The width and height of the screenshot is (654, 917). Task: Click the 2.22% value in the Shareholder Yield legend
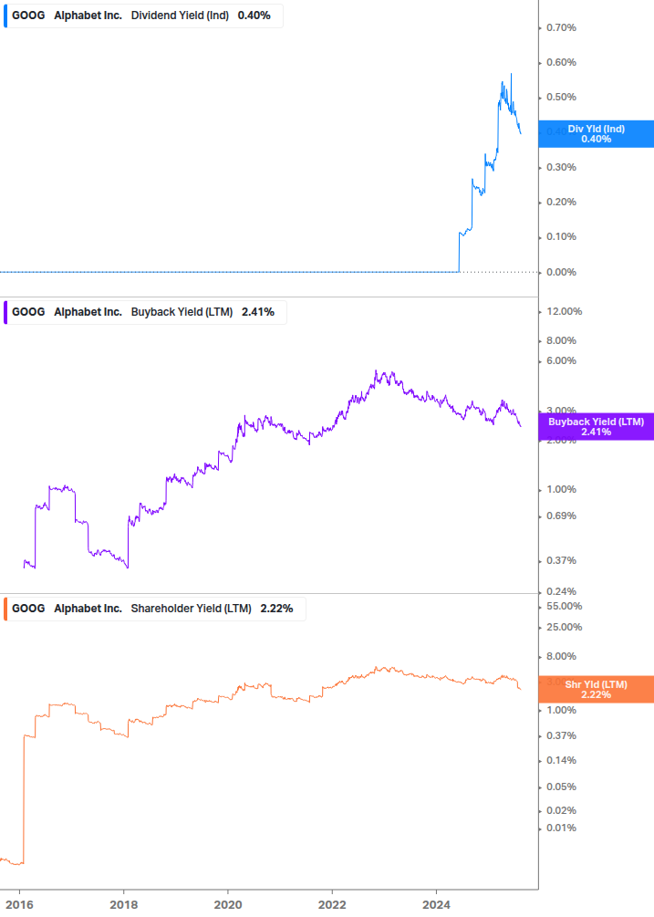click(x=276, y=609)
